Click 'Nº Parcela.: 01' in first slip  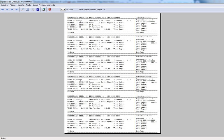[x=96, y=27]
